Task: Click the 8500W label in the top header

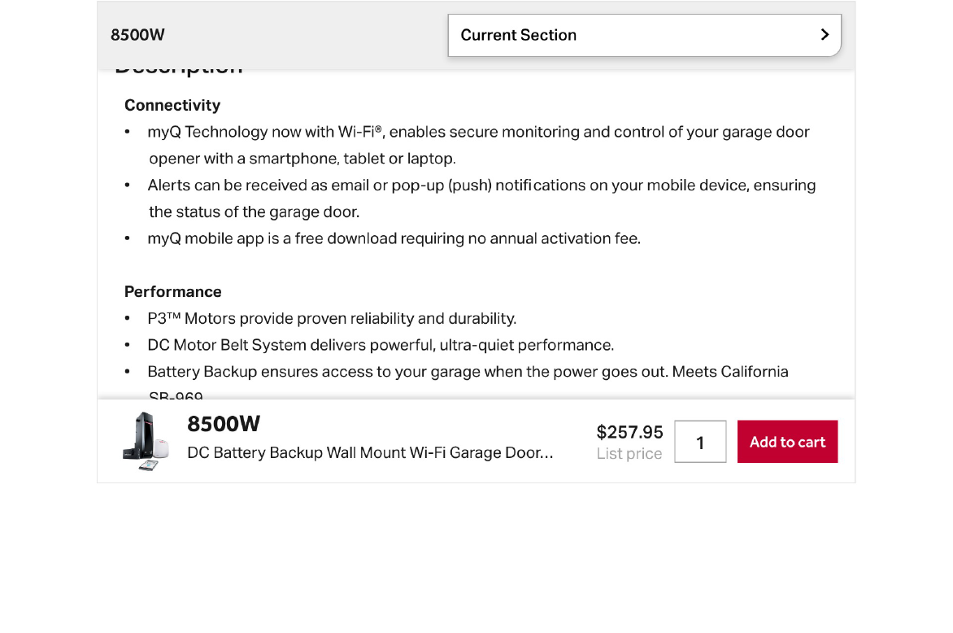Action: tap(137, 35)
